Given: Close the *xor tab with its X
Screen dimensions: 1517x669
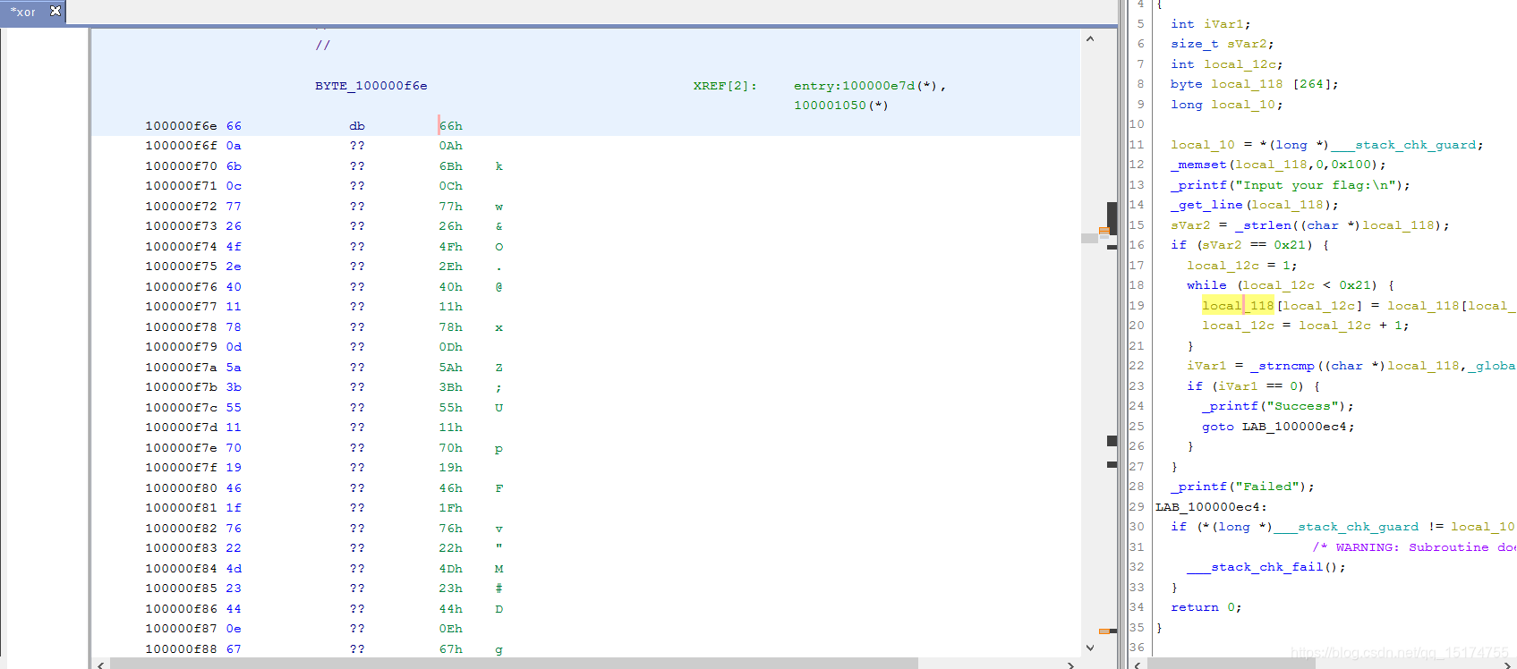Looking at the screenshot, I should tap(55, 11).
